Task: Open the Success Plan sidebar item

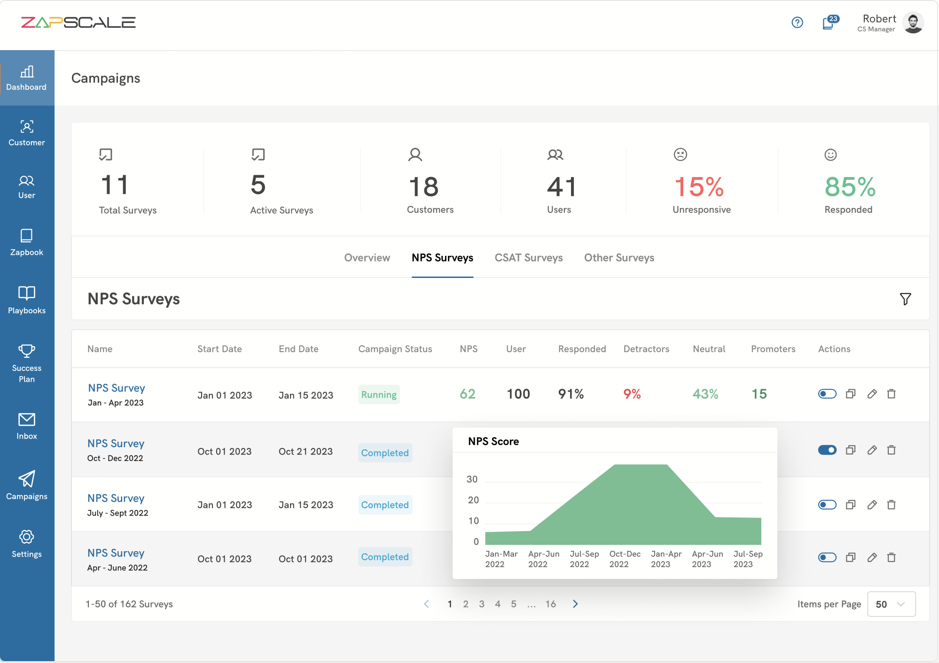Action: [27, 363]
